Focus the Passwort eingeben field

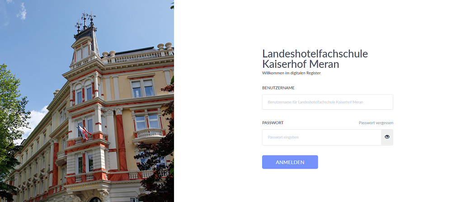tap(322, 137)
